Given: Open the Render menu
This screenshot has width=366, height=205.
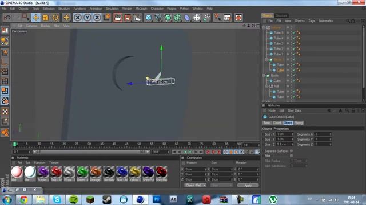Looking at the screenshot, I should [x=127, y=9].
